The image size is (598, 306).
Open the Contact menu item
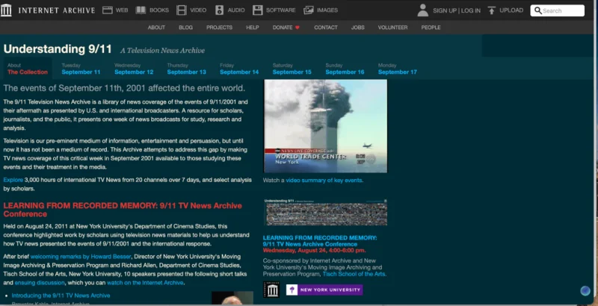[326, 28]
